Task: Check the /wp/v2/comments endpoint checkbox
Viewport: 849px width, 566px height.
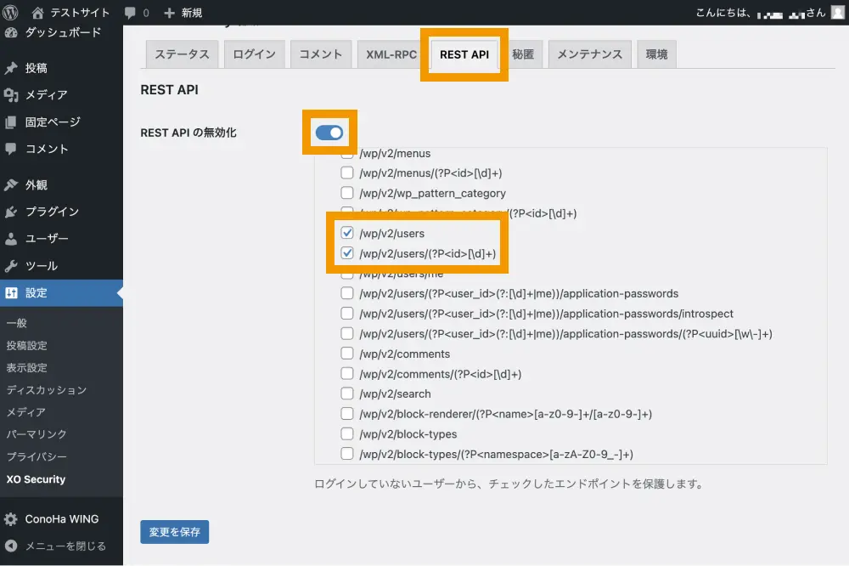Action: pyautogui.click(x=347, y=354)
